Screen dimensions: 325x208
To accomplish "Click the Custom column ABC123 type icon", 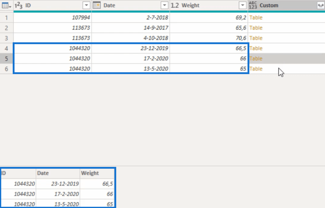I will (253, 5).
